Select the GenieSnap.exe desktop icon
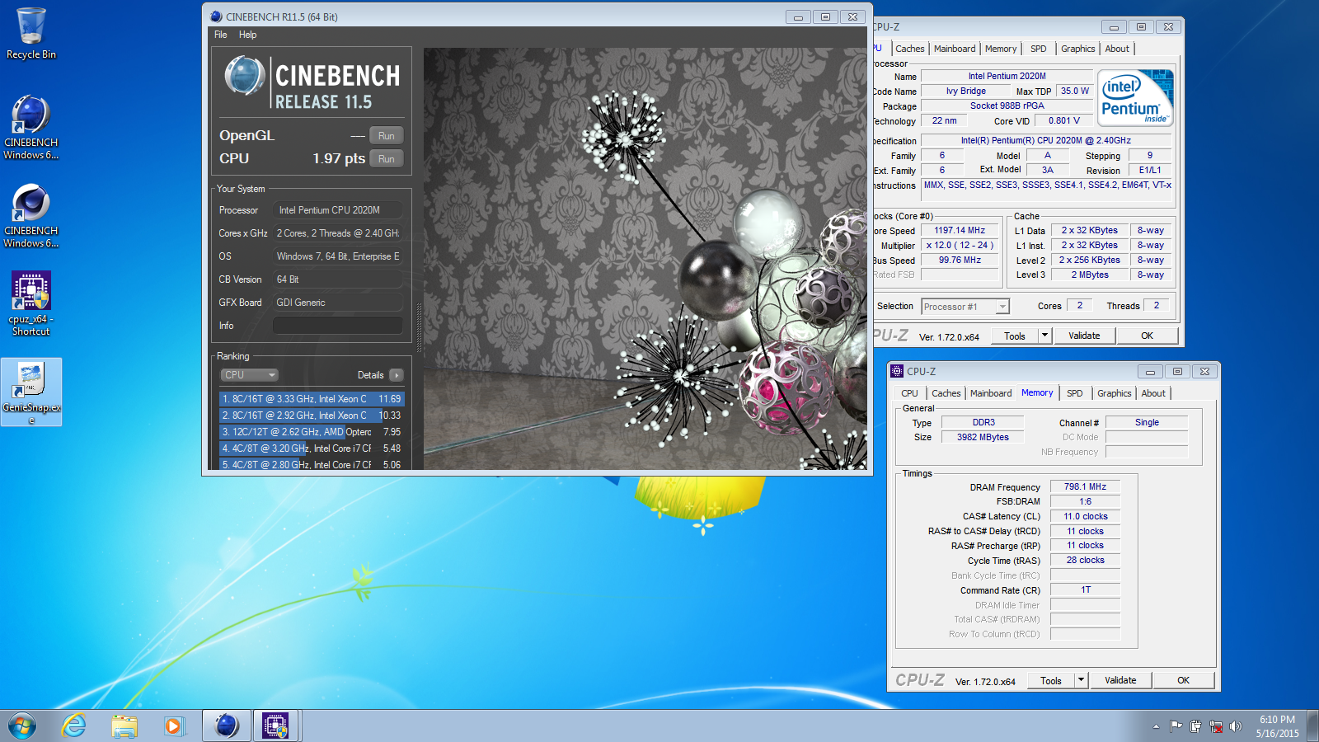The height and width of the screenshot is (742, 1319). coord(31,392)
